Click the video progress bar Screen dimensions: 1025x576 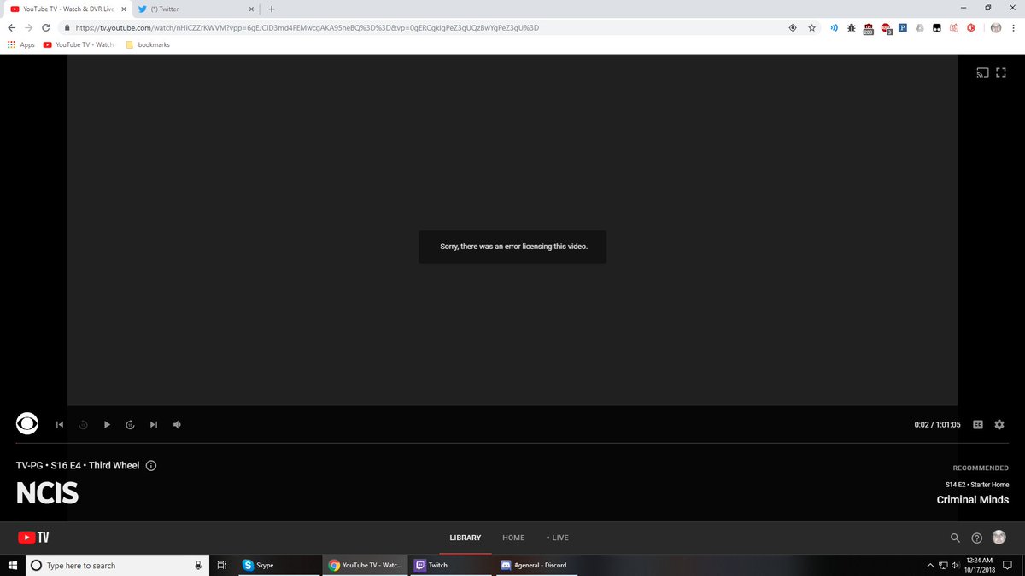pyautogui.click(x=512, y=443)
